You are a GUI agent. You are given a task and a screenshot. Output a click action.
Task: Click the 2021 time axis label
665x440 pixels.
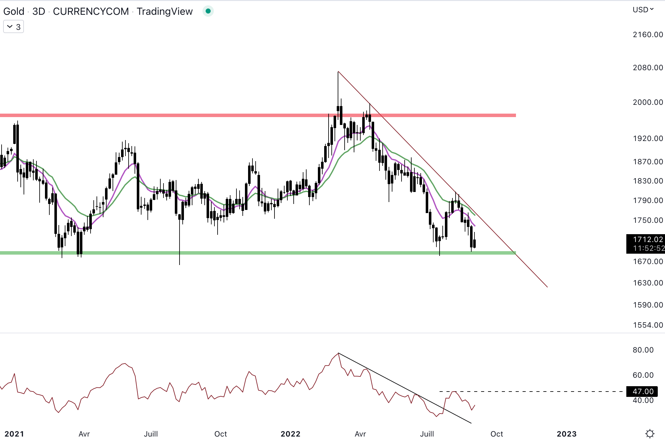click(x=14, y=434)
